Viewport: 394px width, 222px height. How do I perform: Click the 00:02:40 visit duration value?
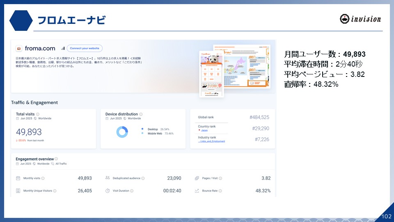pos(172,191)
